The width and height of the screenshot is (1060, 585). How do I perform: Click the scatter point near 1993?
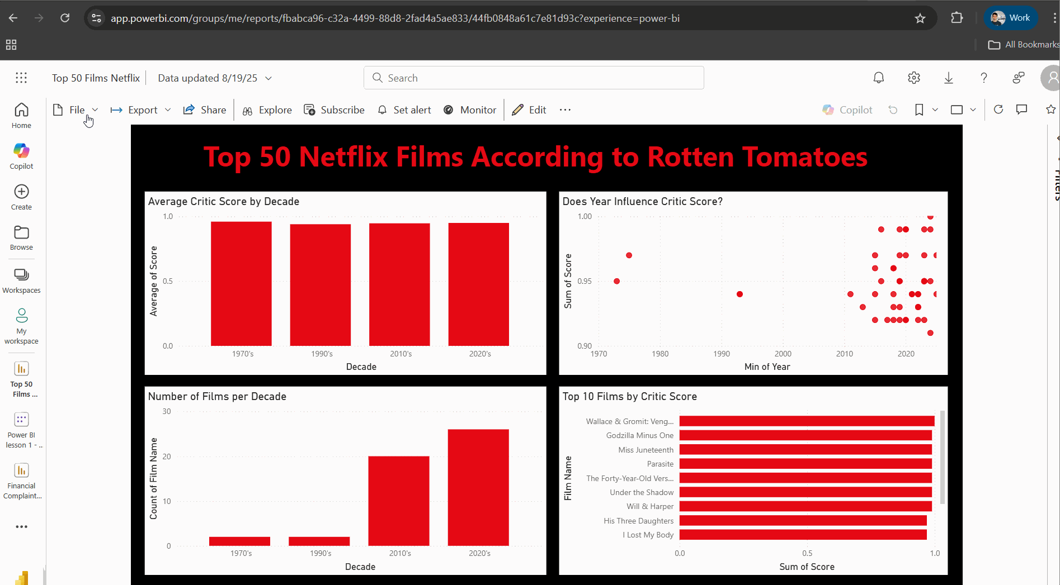739,294
